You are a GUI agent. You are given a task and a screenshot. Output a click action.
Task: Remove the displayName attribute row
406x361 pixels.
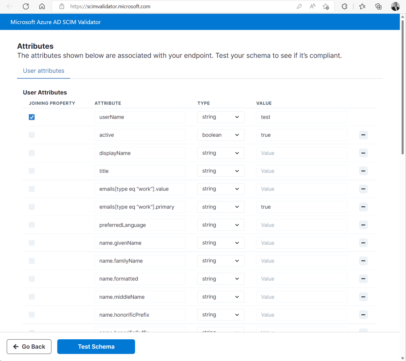pyautogui.click(x=363, y=153)
